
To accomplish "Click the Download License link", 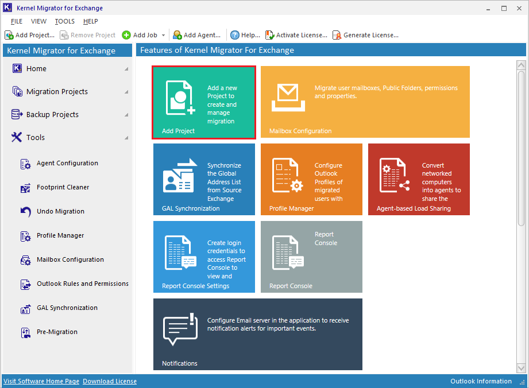I will click(x=110, y=381).
